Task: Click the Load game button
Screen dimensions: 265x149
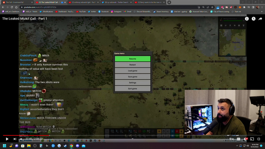Action: tap(132, 71)
